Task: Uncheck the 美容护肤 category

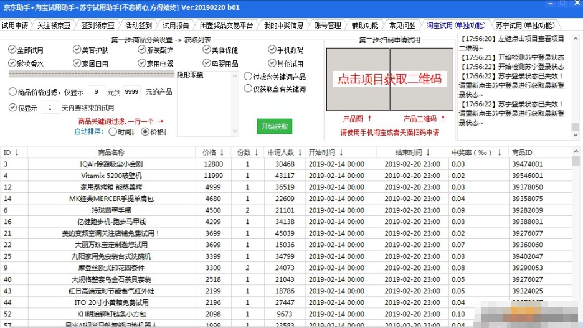Action: pyautogui.click(x=77, y=49)
